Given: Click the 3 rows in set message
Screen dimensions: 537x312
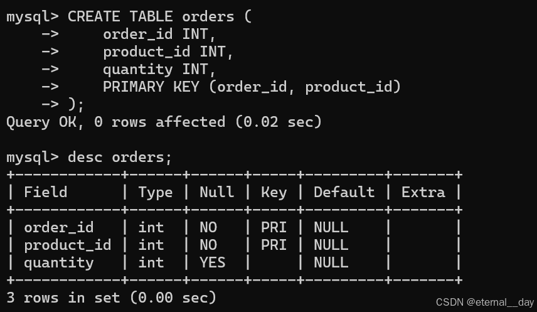Looking at the screenshot, I should 111,298.
